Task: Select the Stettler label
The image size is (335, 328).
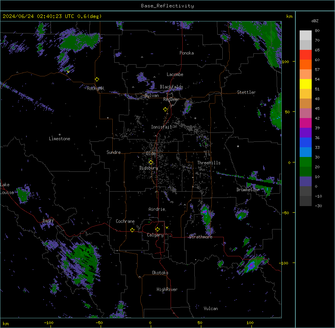Action: [246, 92]
